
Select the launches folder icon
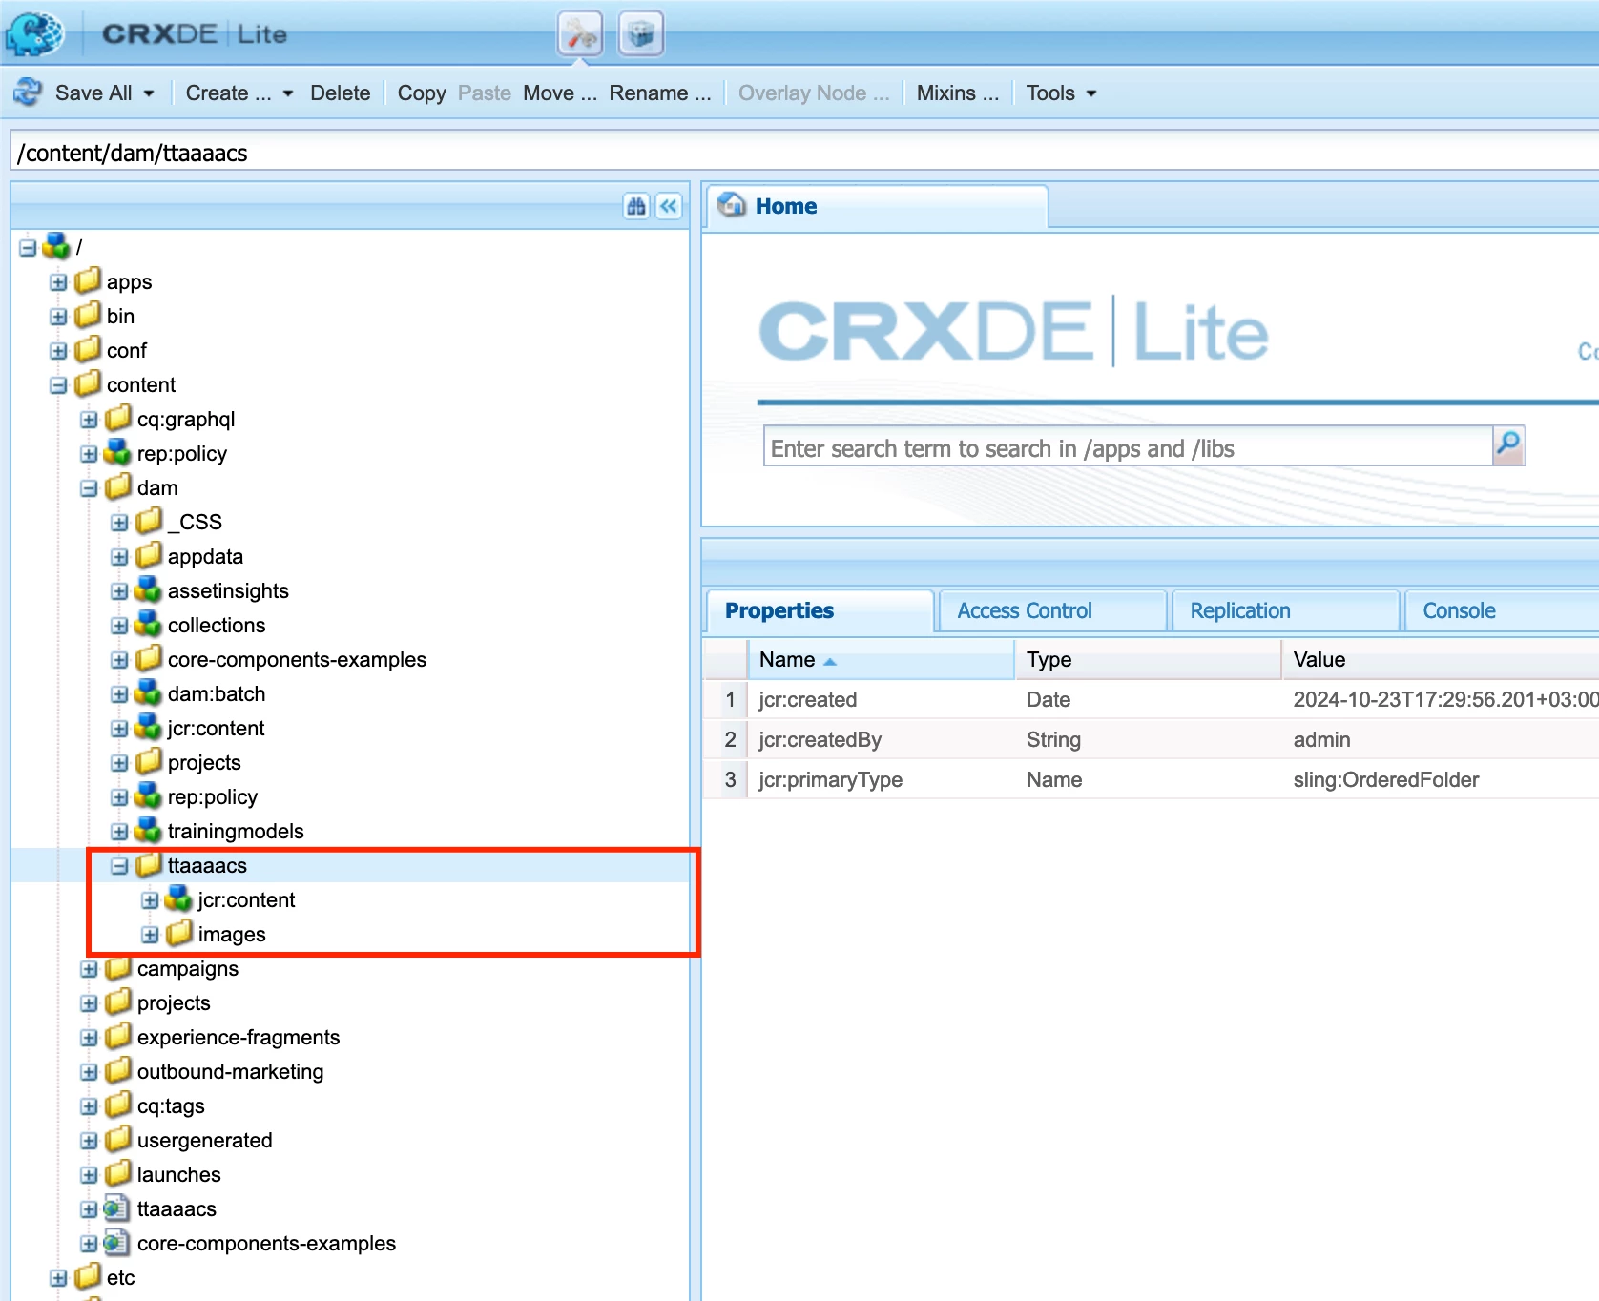pos(118,1173)
